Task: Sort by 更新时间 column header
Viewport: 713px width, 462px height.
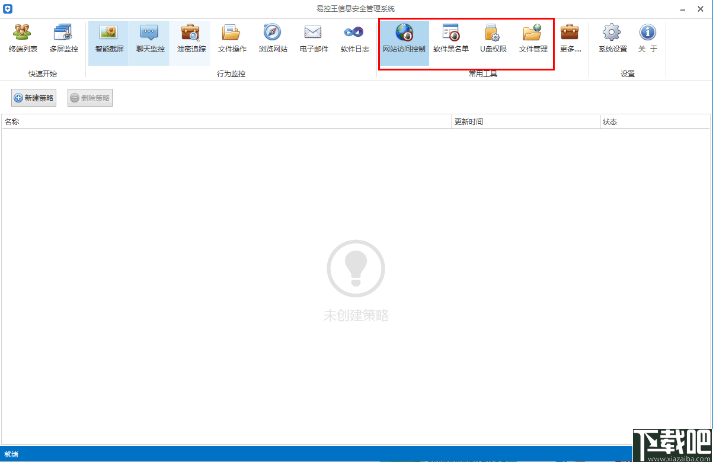Action: click(526, 121)
